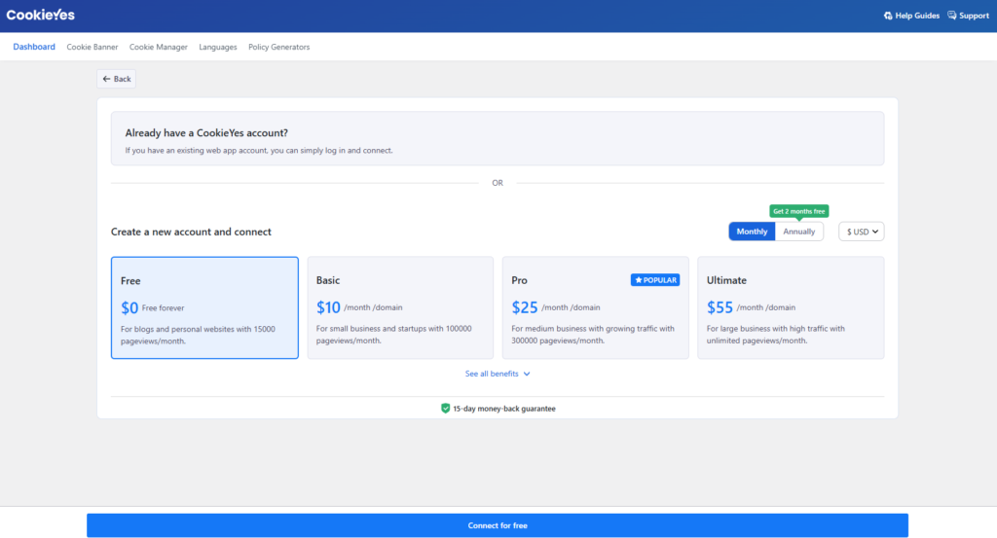
Task: Click the text about 100000 pageviews/month
Action: (x=394, y=335)
